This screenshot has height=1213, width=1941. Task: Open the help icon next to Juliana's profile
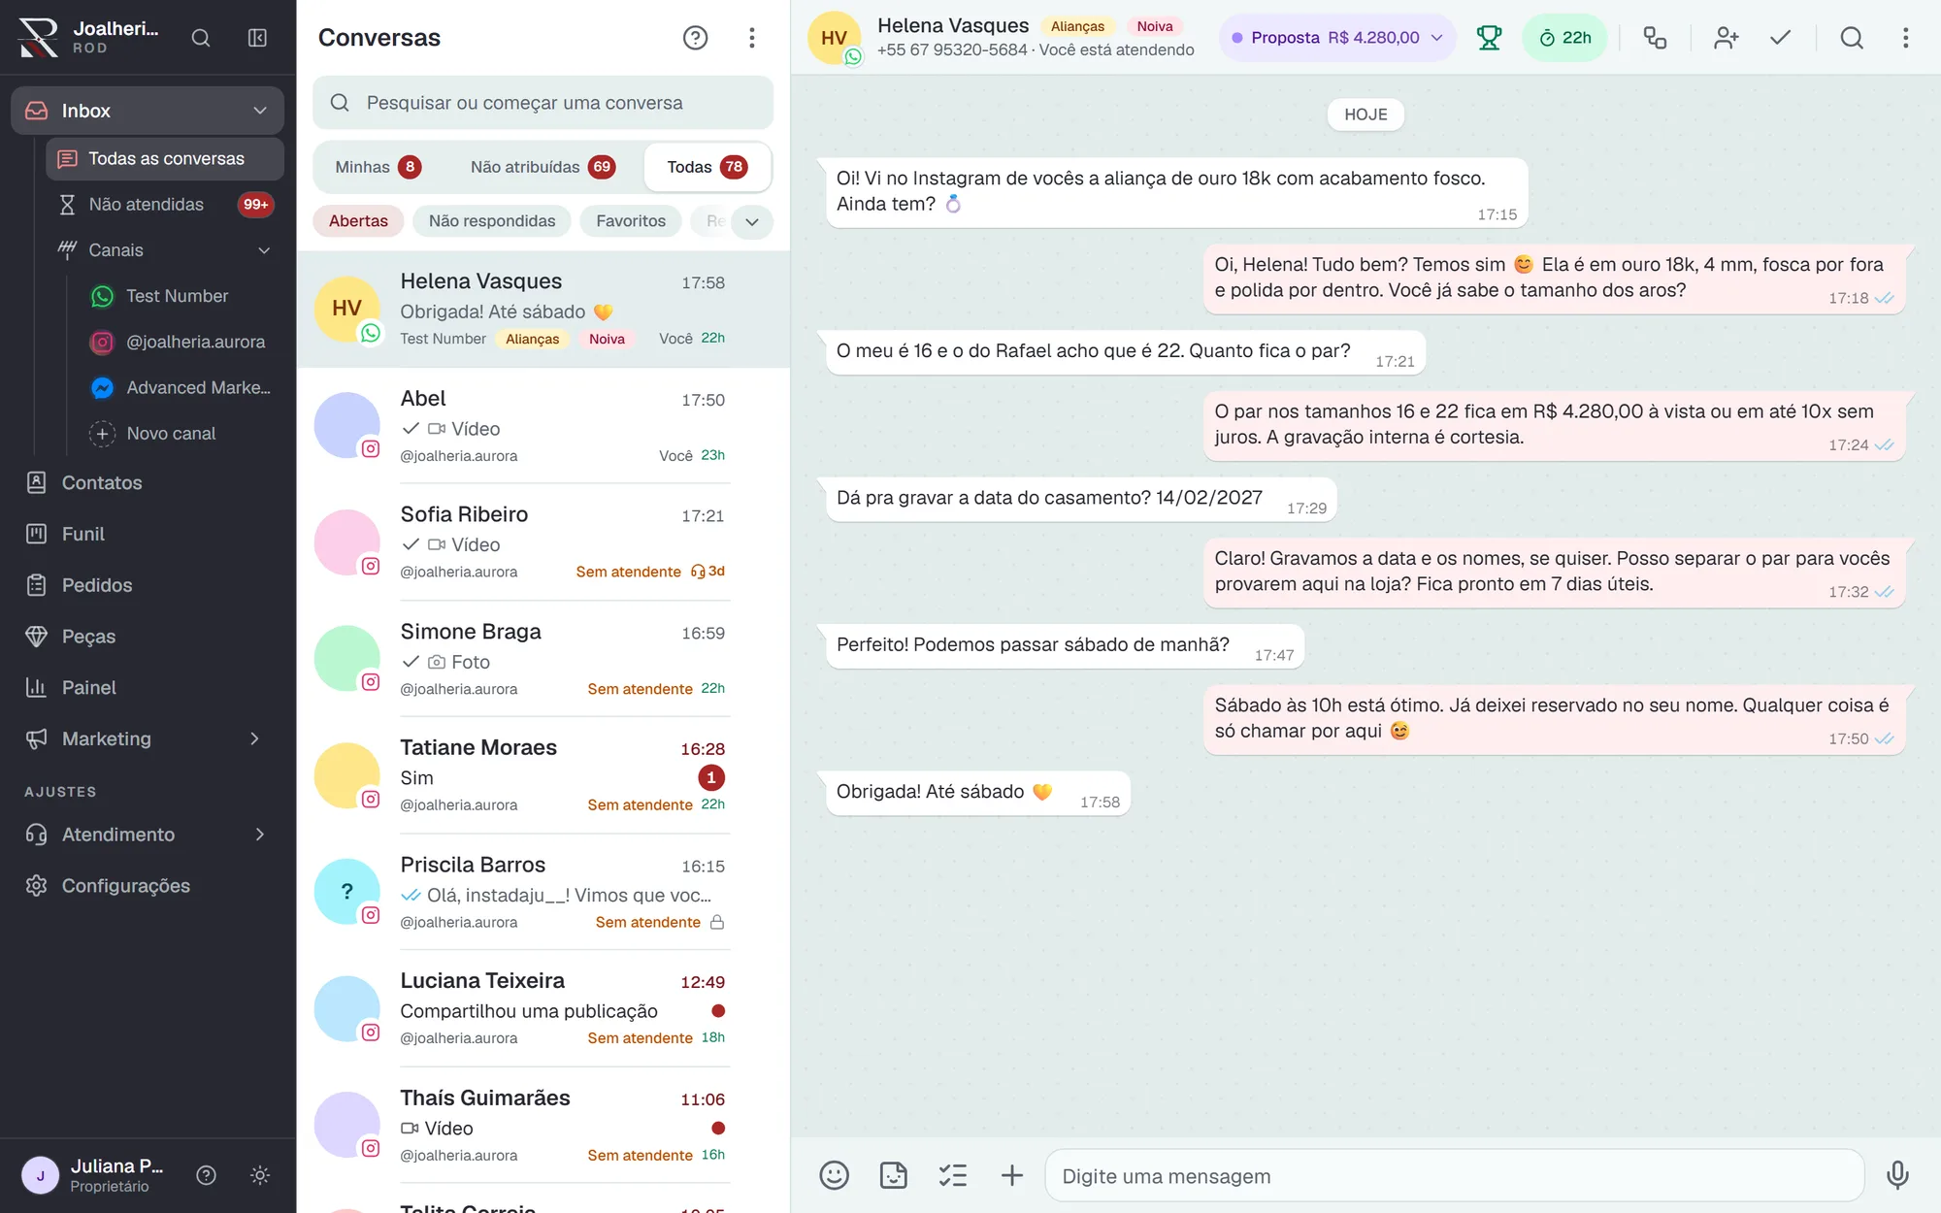point(206,1175)
